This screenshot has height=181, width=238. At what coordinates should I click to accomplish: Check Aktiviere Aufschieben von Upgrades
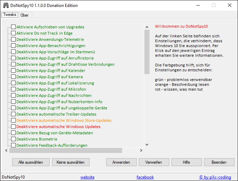click(x=13, y=27)
